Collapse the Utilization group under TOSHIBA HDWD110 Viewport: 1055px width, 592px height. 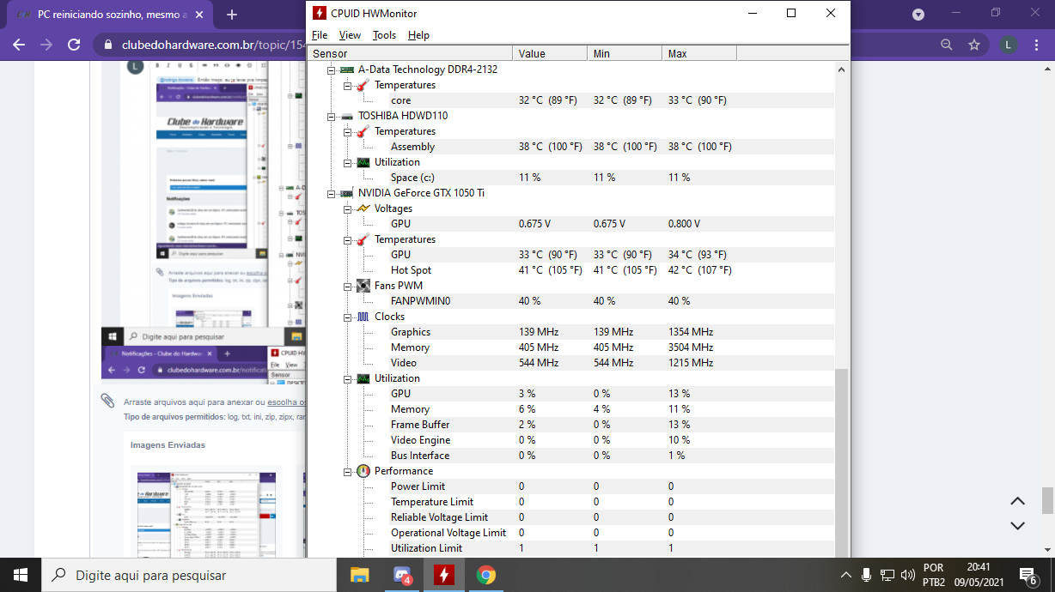pos(348,162)
